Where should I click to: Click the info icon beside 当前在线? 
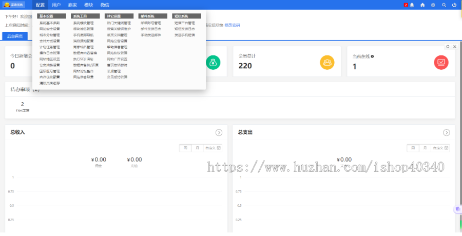[373, 56]
